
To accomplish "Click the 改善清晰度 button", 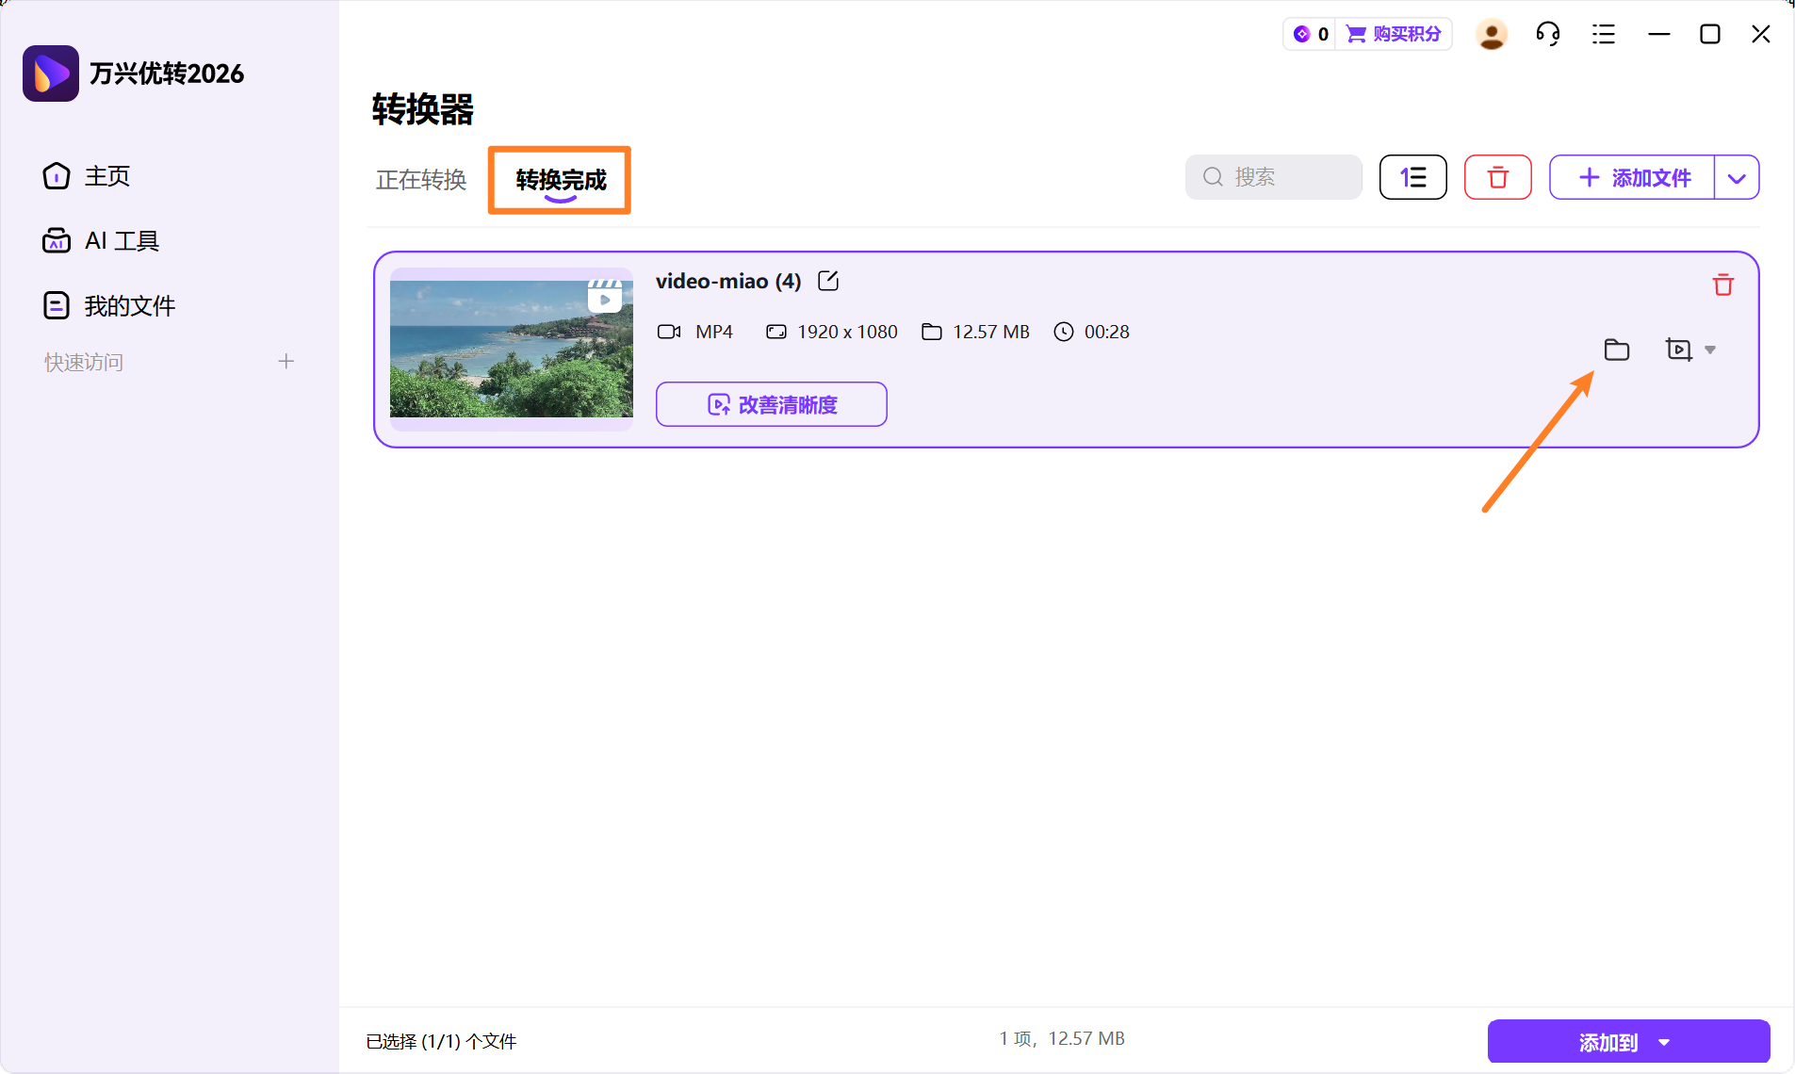I will point(771,404).
